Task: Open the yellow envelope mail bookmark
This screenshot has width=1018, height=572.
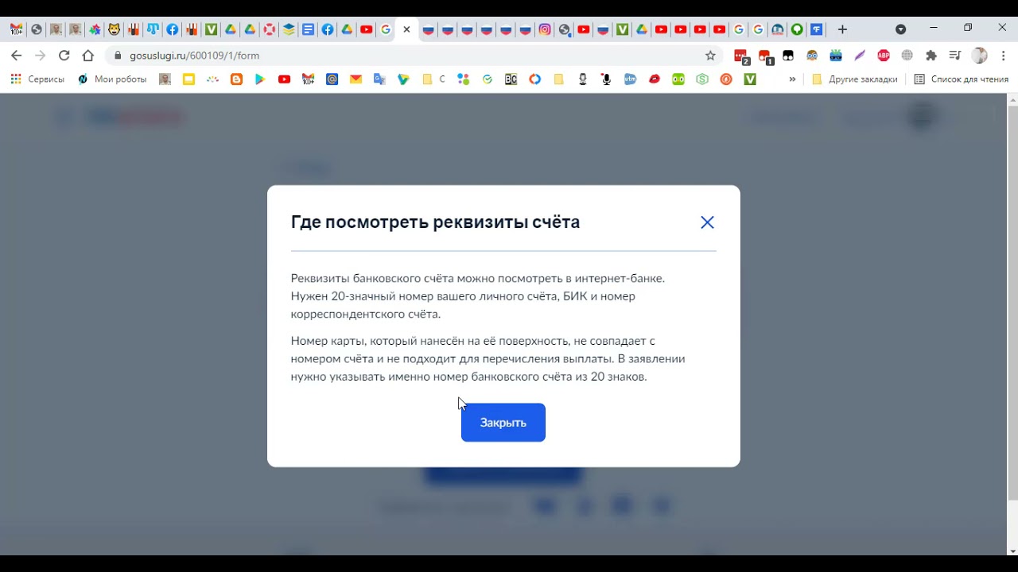Action: tap(356, 79)
